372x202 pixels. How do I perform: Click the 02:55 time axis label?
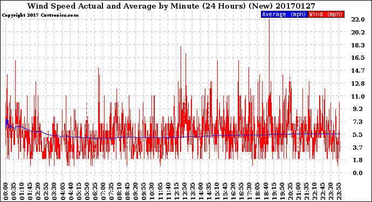(46, 191)
